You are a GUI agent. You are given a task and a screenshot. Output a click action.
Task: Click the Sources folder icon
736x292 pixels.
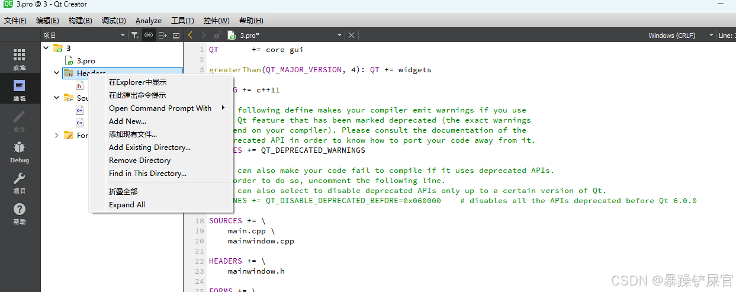click(x=69, y=98)
